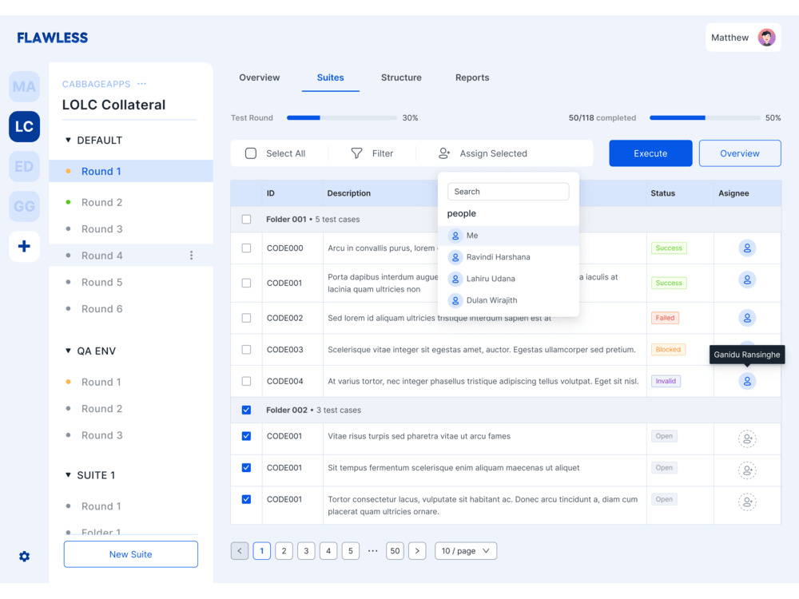Click assignee avatar for CODE001 Porta dapibus row
799x599 pixels.
[x=747, y=280]
